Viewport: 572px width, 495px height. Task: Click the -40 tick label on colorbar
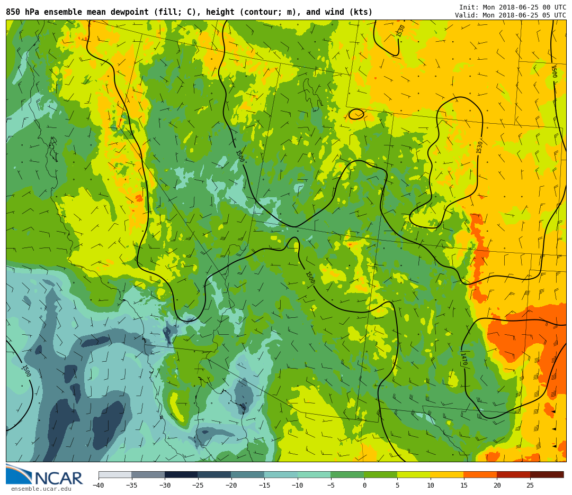coord(99,485)
